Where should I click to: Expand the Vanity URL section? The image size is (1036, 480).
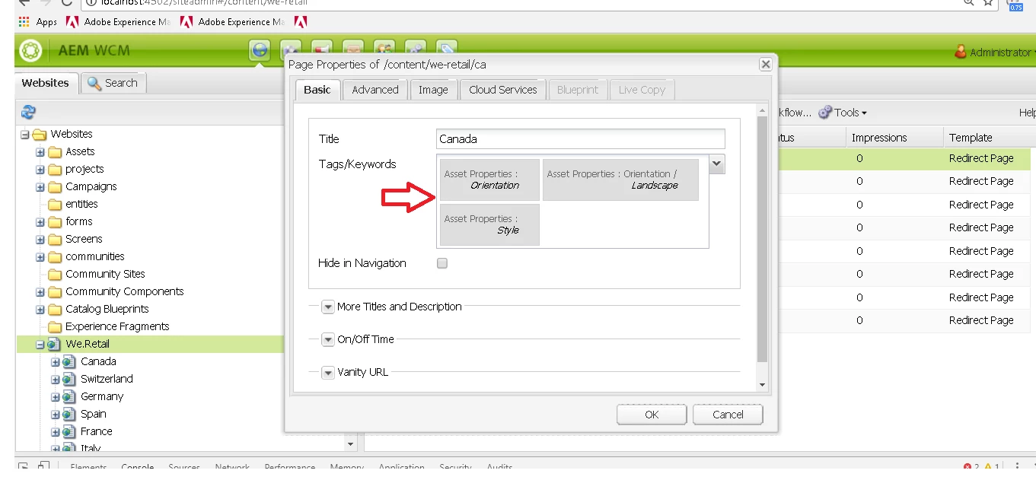coord(328,373)
